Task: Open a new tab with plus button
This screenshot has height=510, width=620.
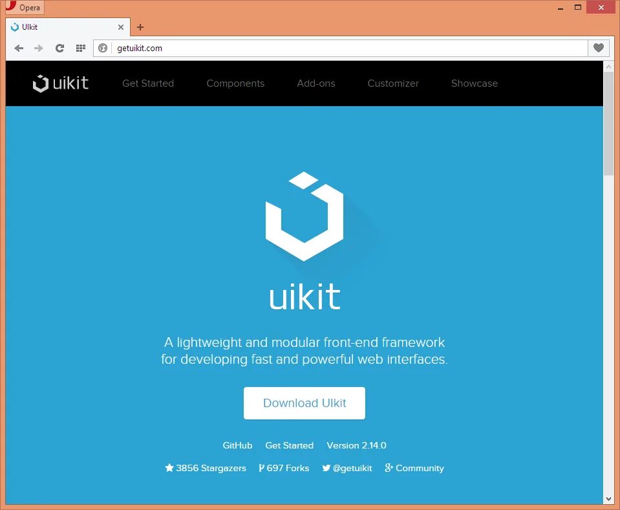Action: (x=140, y=27)
